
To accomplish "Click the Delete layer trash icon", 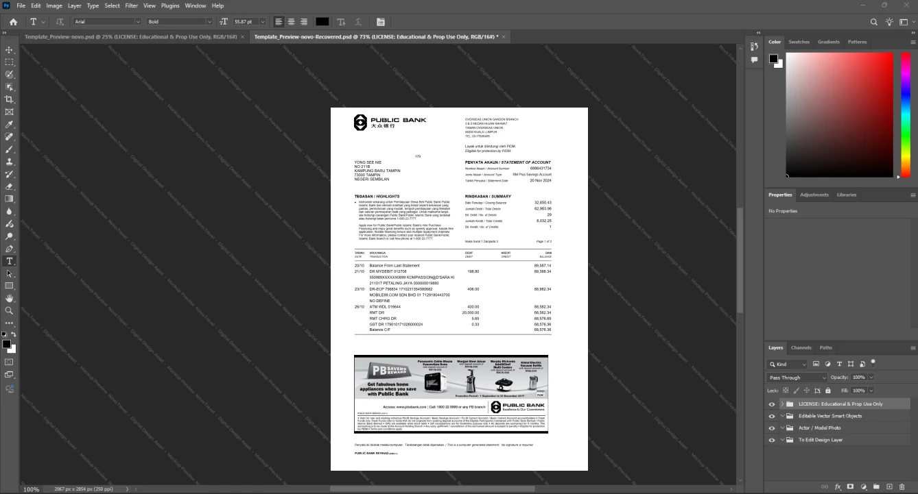I will click(x=903, y=486).
